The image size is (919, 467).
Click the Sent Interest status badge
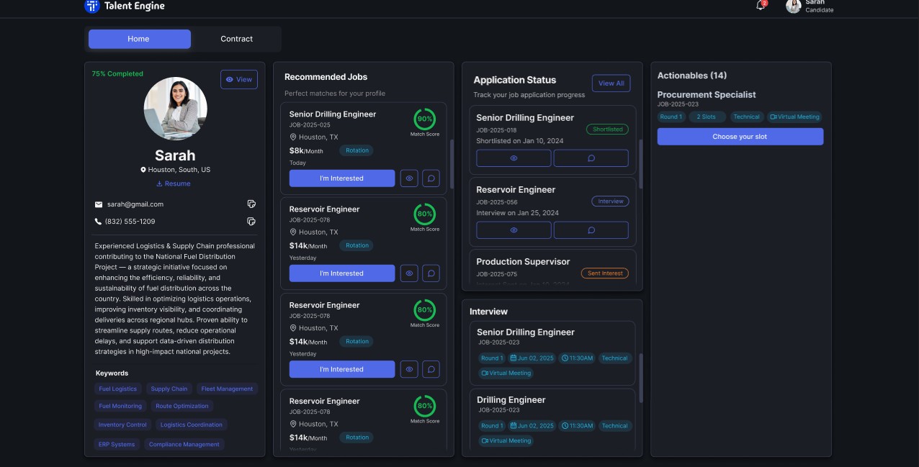point(605,273)
